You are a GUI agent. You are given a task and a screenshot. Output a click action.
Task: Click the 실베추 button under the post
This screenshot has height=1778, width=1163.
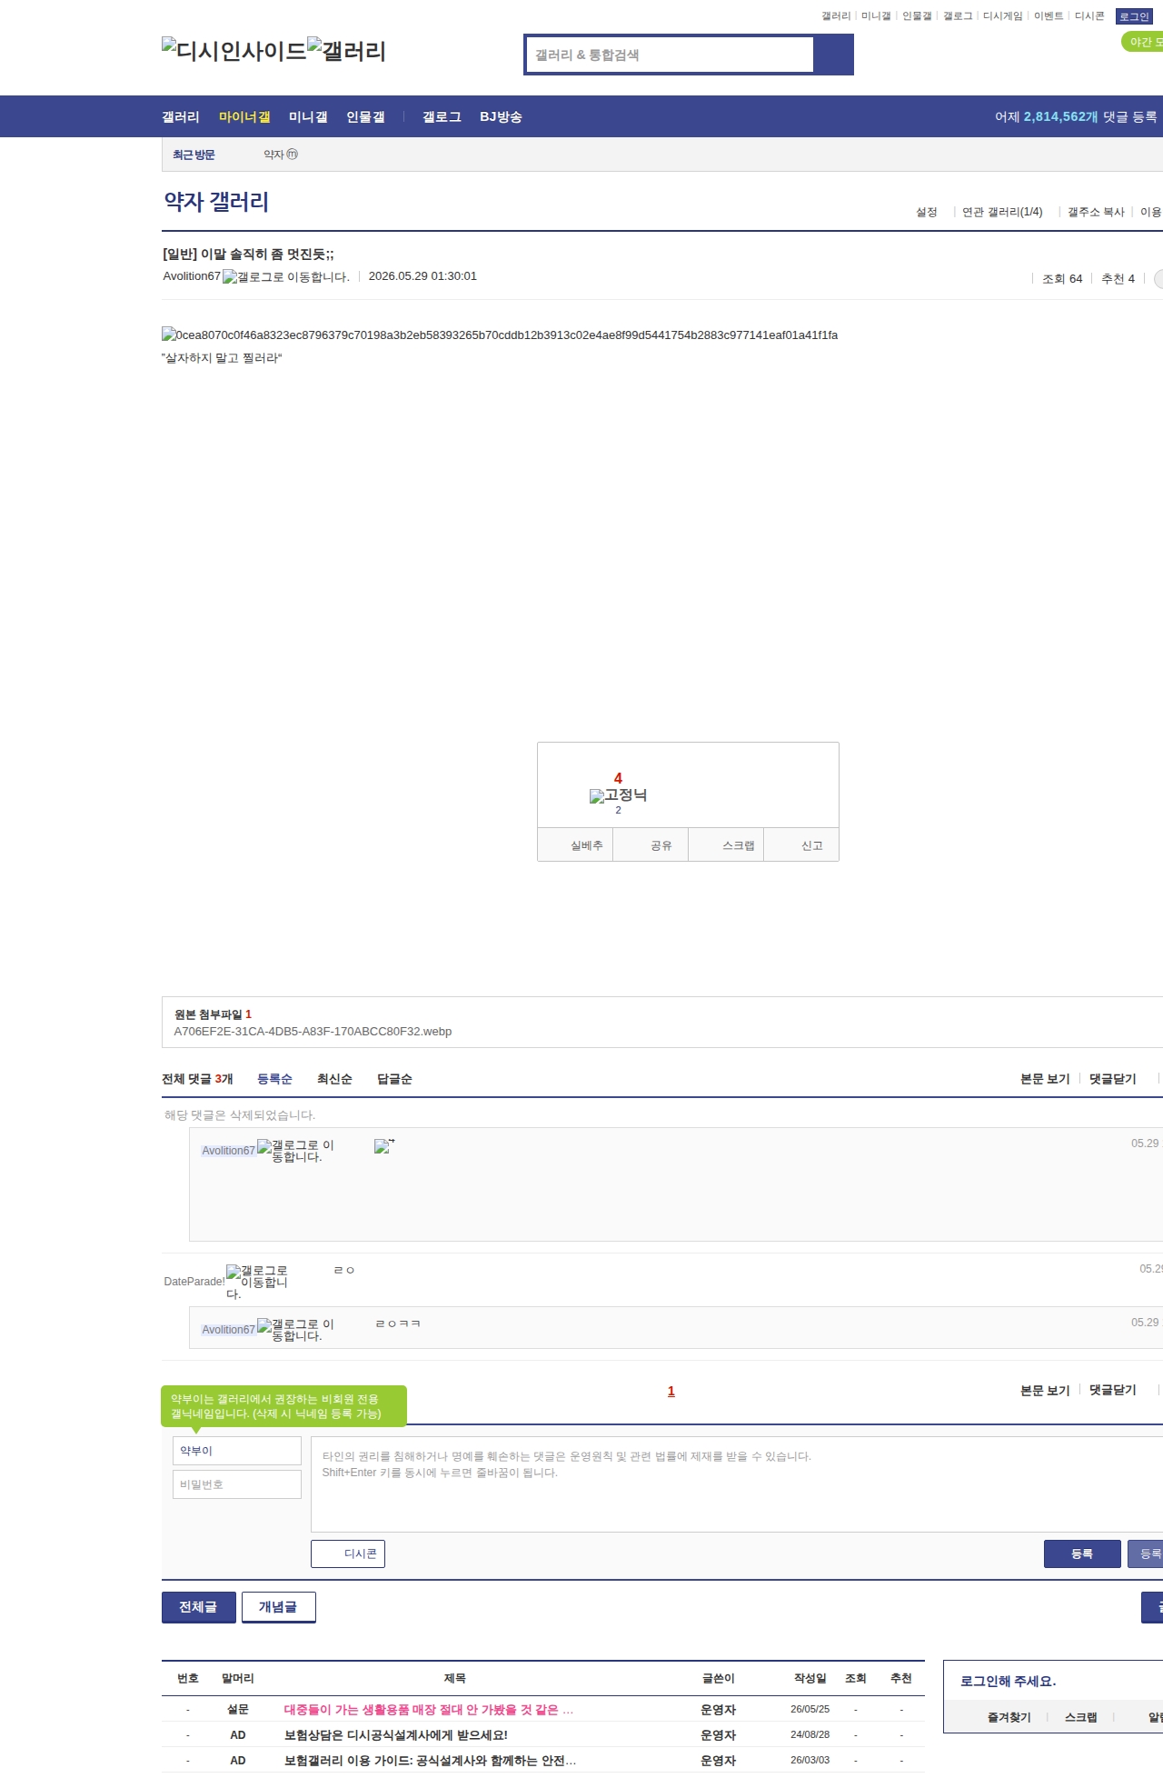point(575,844)
